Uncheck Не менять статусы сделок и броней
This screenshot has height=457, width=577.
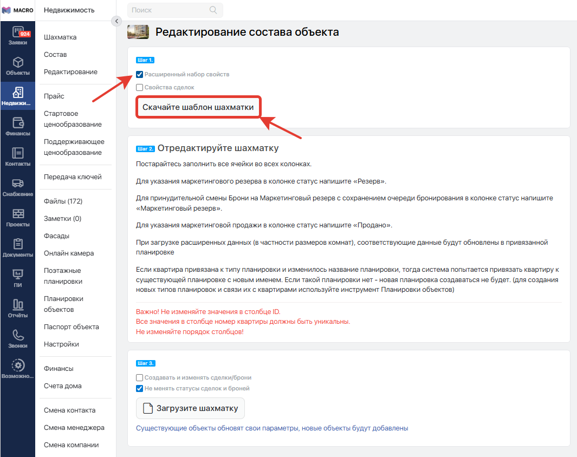tap(139, 388)
